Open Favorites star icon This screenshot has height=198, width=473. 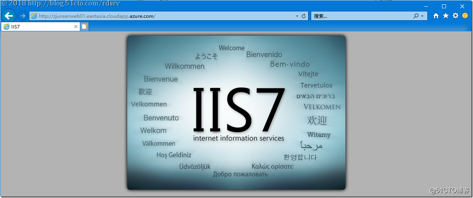(446, 16)
